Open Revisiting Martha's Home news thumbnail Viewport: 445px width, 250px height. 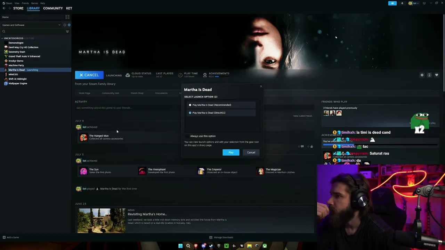[102, 220]
